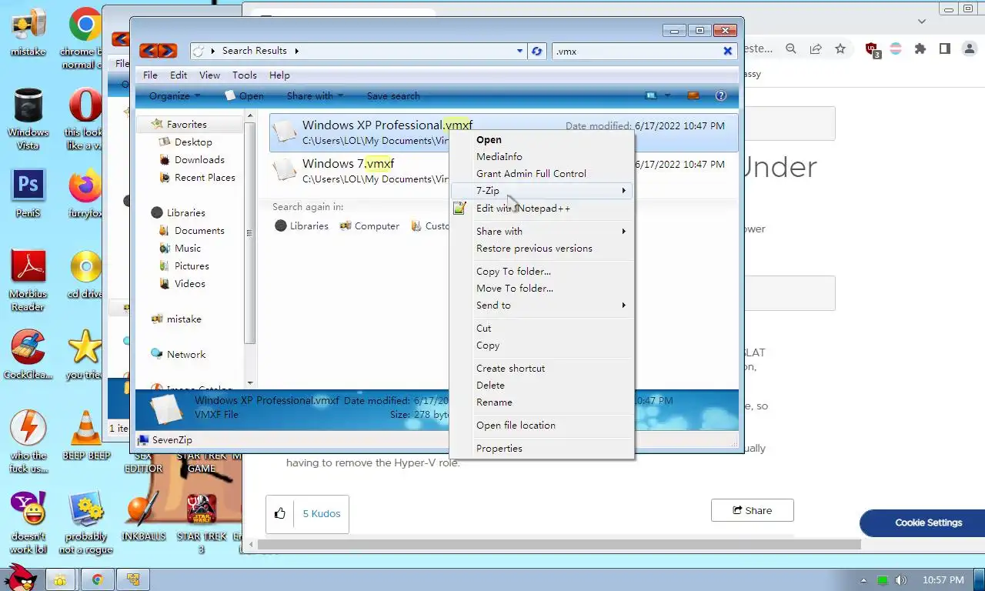Select Cut in context menu

coord(542,329)
